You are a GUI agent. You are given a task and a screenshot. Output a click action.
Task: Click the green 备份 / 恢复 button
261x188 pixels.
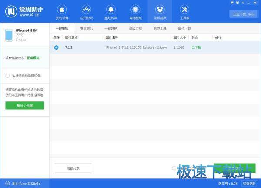(x=25, y=105)
